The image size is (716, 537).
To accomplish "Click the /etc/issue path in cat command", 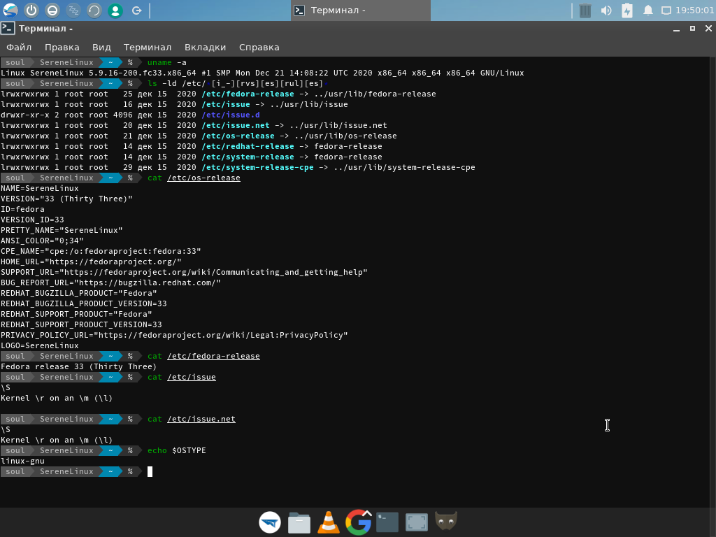I will coord(192,377).
